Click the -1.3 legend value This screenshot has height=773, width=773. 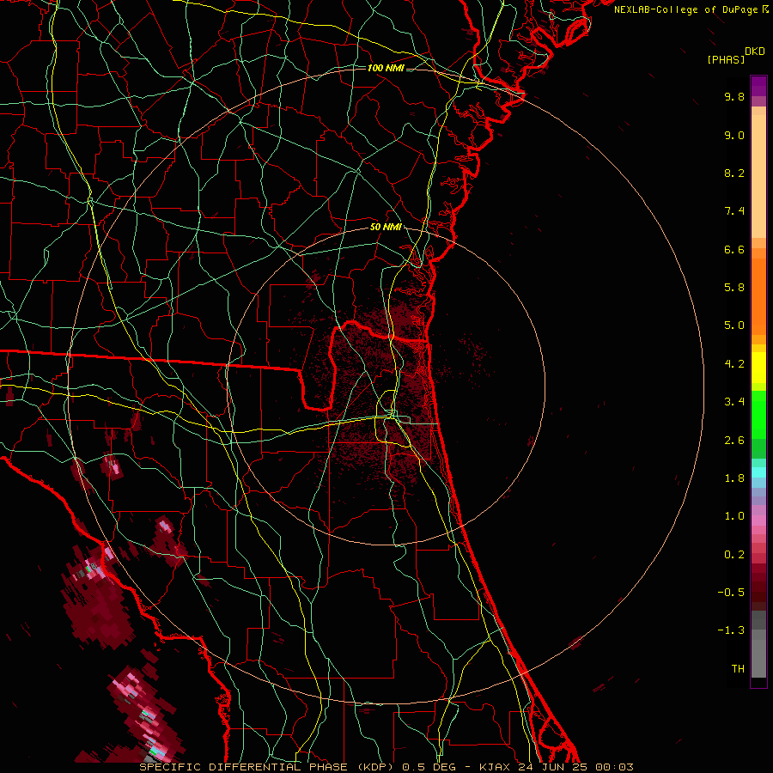(x=731, y=630)
